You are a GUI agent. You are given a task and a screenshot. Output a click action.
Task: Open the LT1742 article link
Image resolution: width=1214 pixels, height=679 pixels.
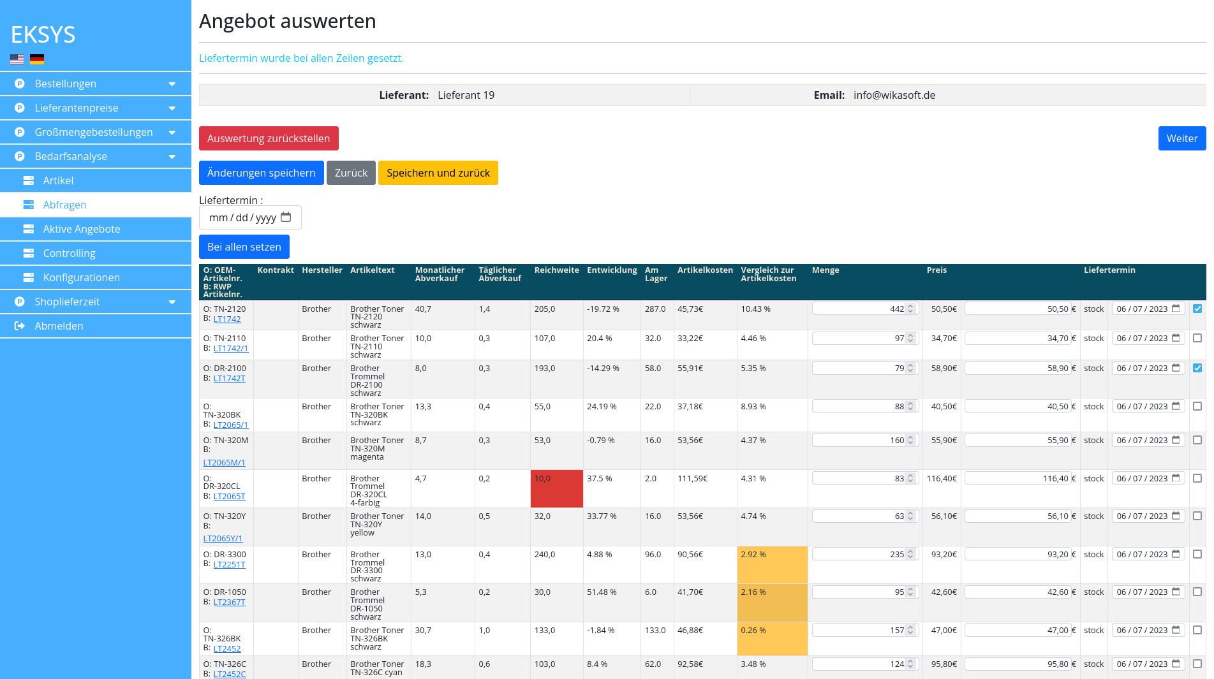coord(227,319)
